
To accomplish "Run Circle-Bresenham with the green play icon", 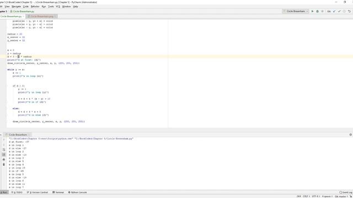I will point(312,11).
